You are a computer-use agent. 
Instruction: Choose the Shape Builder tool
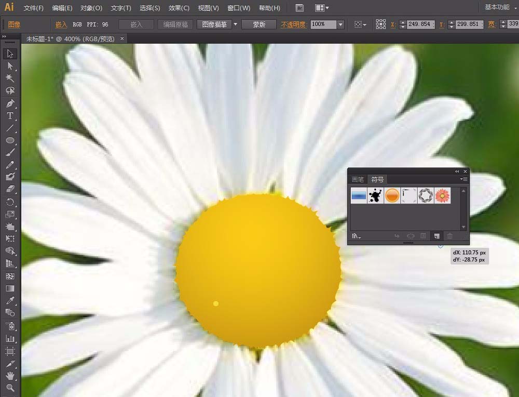[x=10, y=251]
